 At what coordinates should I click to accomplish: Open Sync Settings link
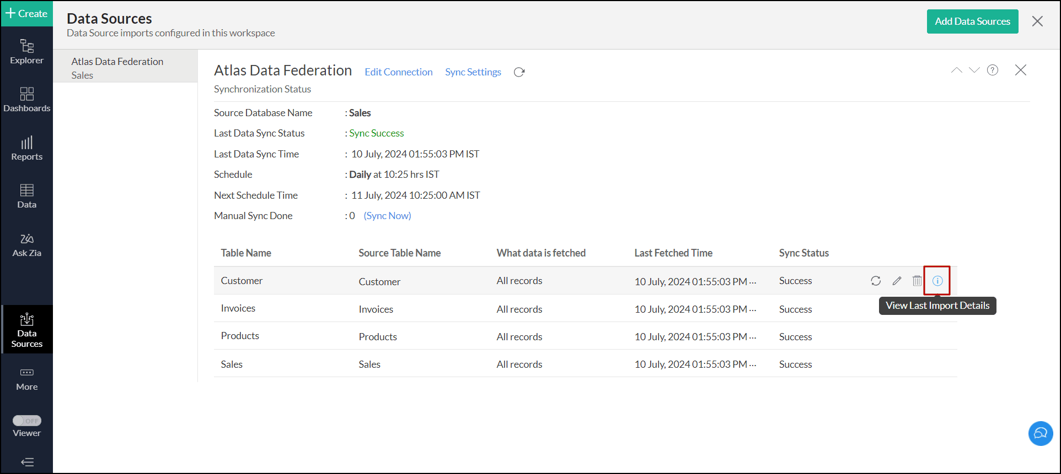pyautogui.click(x=473, y=72)
